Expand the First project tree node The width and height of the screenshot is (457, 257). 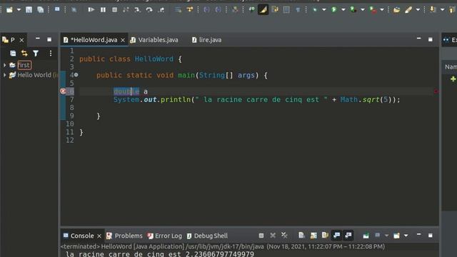point(4,65)
